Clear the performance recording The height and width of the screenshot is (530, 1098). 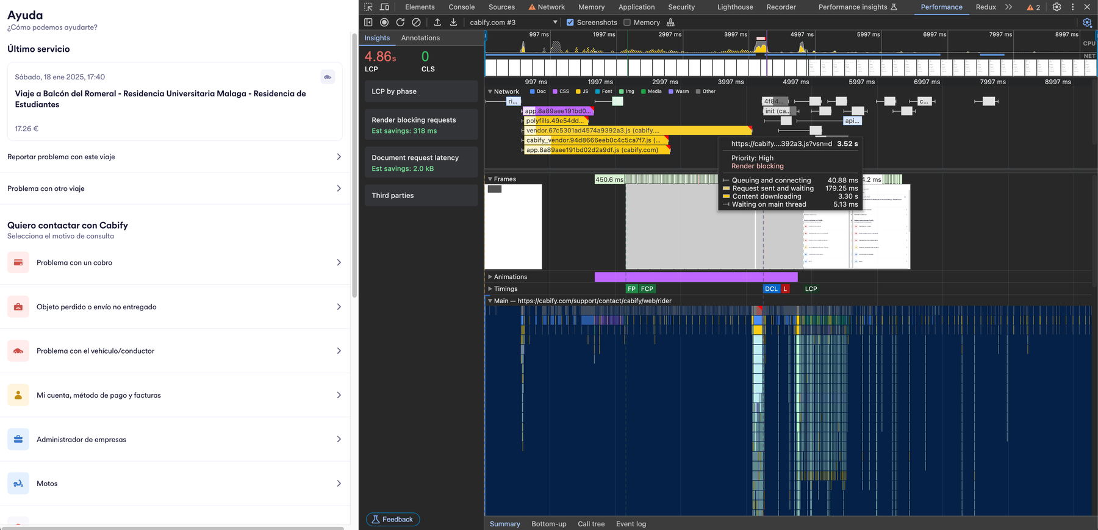(x=416, y=23)
